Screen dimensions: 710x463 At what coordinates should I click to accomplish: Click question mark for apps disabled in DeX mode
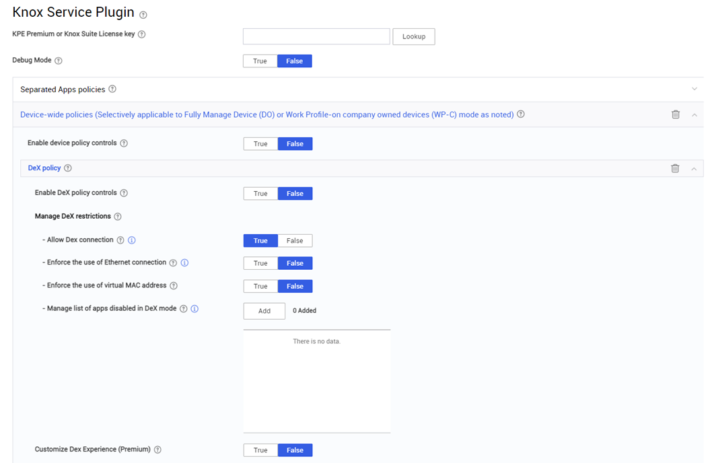pyautogui.click(x=183, y=309)
